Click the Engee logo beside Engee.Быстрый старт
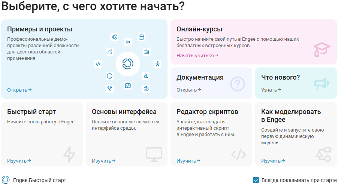The width and height of the screenshot is (338, 185). tap(6, 180)
